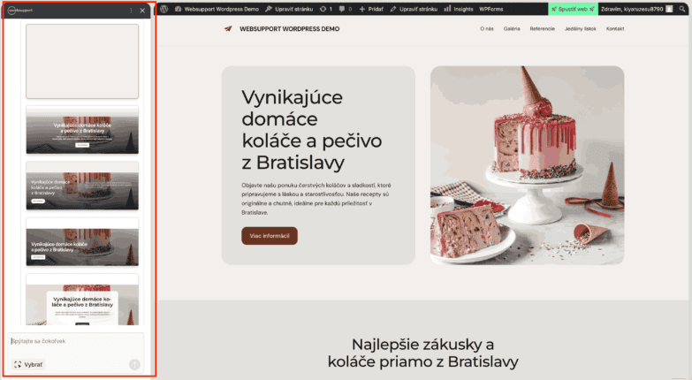Click the green Spustiť web button
Screen dimensions: 692x380
pyautogui.click(x=573, y=9)
